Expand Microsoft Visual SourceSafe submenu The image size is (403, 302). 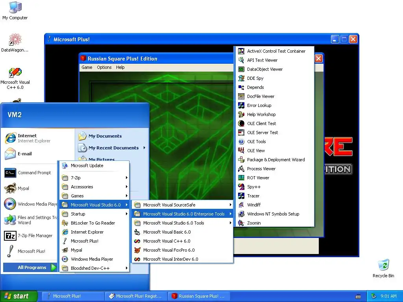[183, 204]
